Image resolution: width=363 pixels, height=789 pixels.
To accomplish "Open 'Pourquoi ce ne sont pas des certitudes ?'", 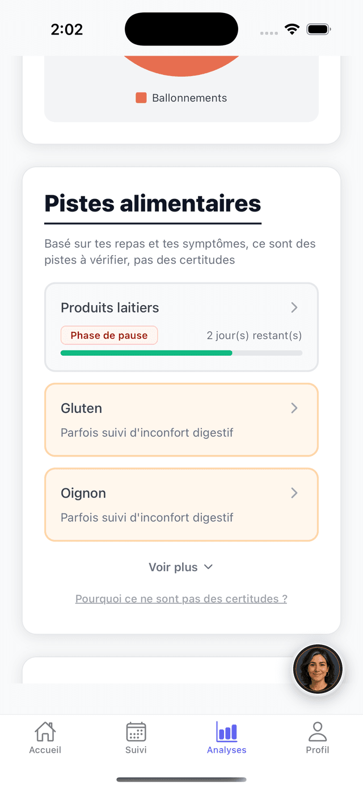I will 181,598.
